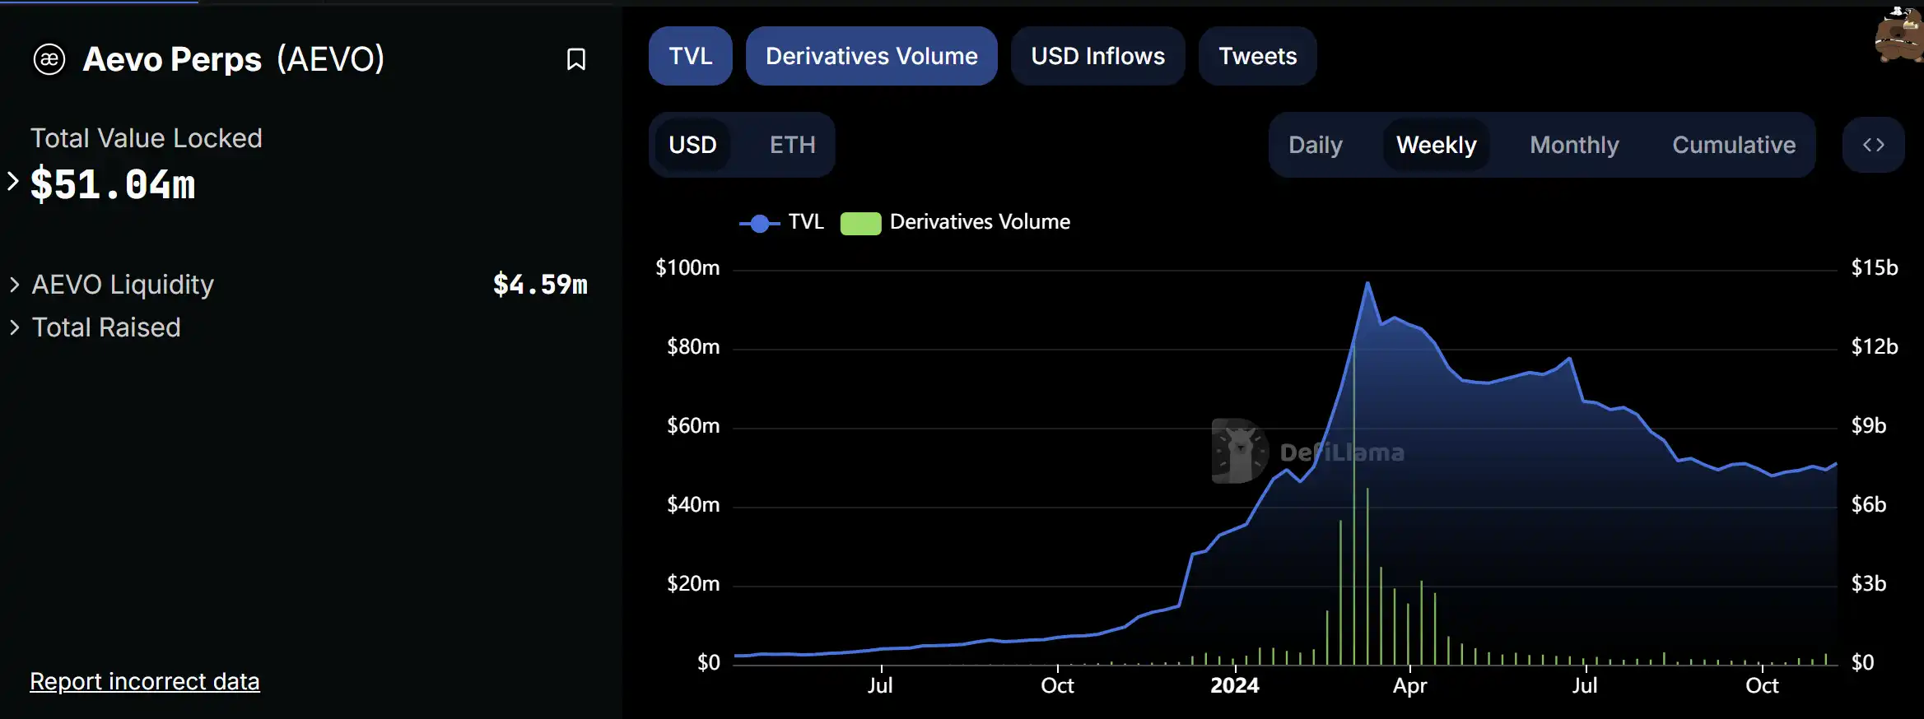Open the embed chart code icon
This screenshot has width=1924, height=719.
pyautogui.click(x=1873, y=145)
